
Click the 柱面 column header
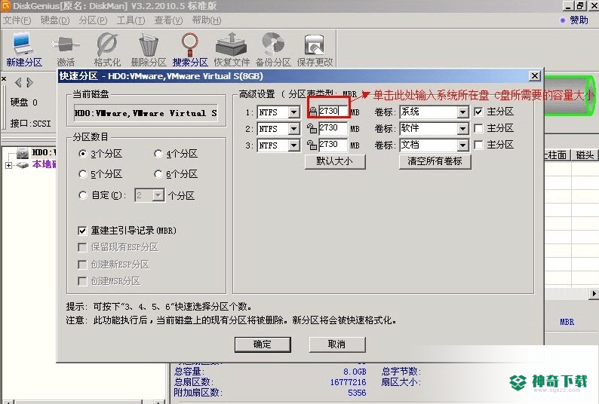click(557, 155)
